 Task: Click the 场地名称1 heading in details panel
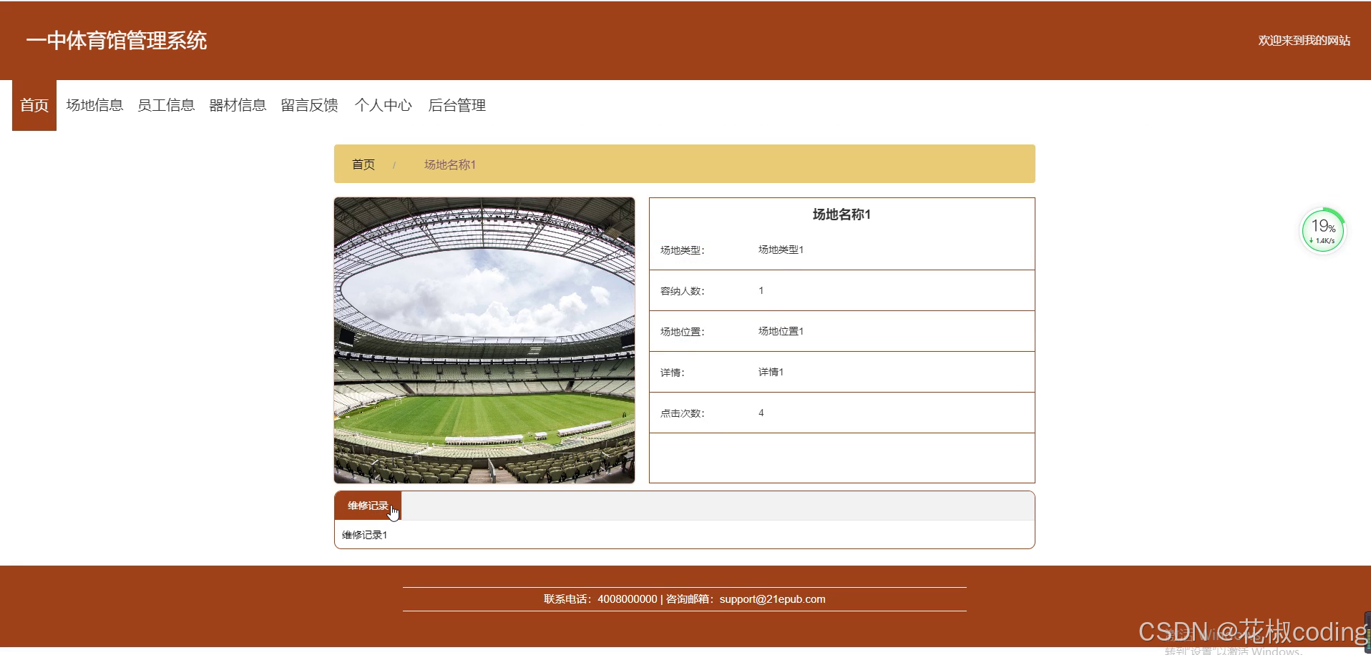coord(841,215)
